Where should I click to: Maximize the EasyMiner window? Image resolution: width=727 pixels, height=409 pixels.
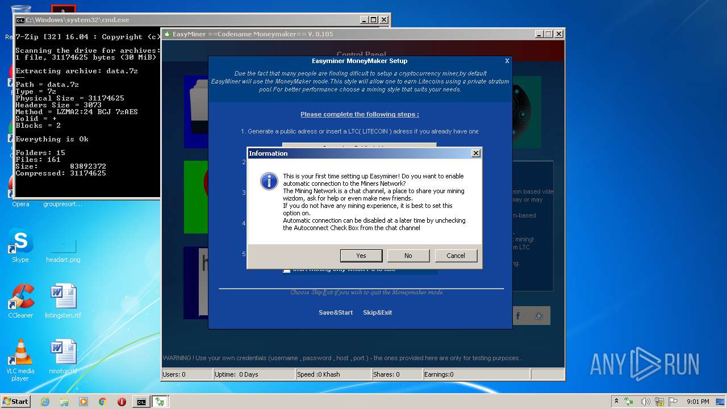pos(549,34)
